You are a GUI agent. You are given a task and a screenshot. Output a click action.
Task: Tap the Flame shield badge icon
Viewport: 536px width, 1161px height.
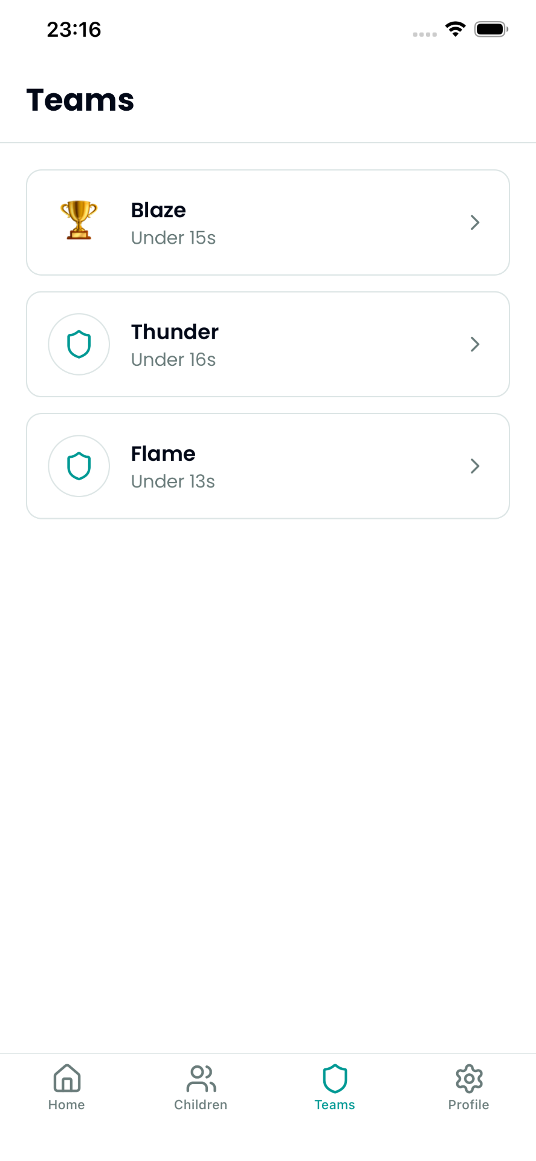pos(79,466)
